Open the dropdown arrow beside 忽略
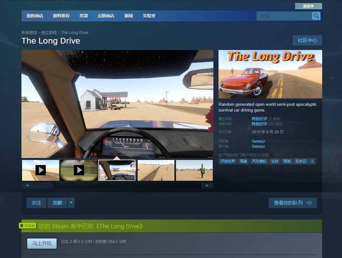Screen dimensions: 342x258 71,203
